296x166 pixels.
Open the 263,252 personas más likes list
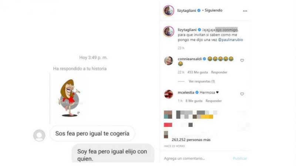click(191, 140)
